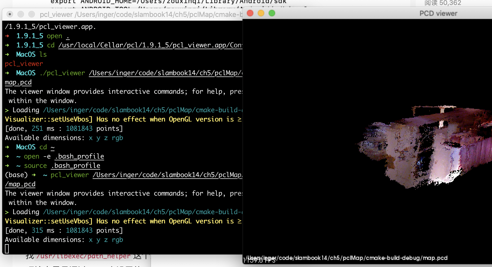
Task: Click the read count '阅读 50,362' in background page
Action: (x=443, y=3)
